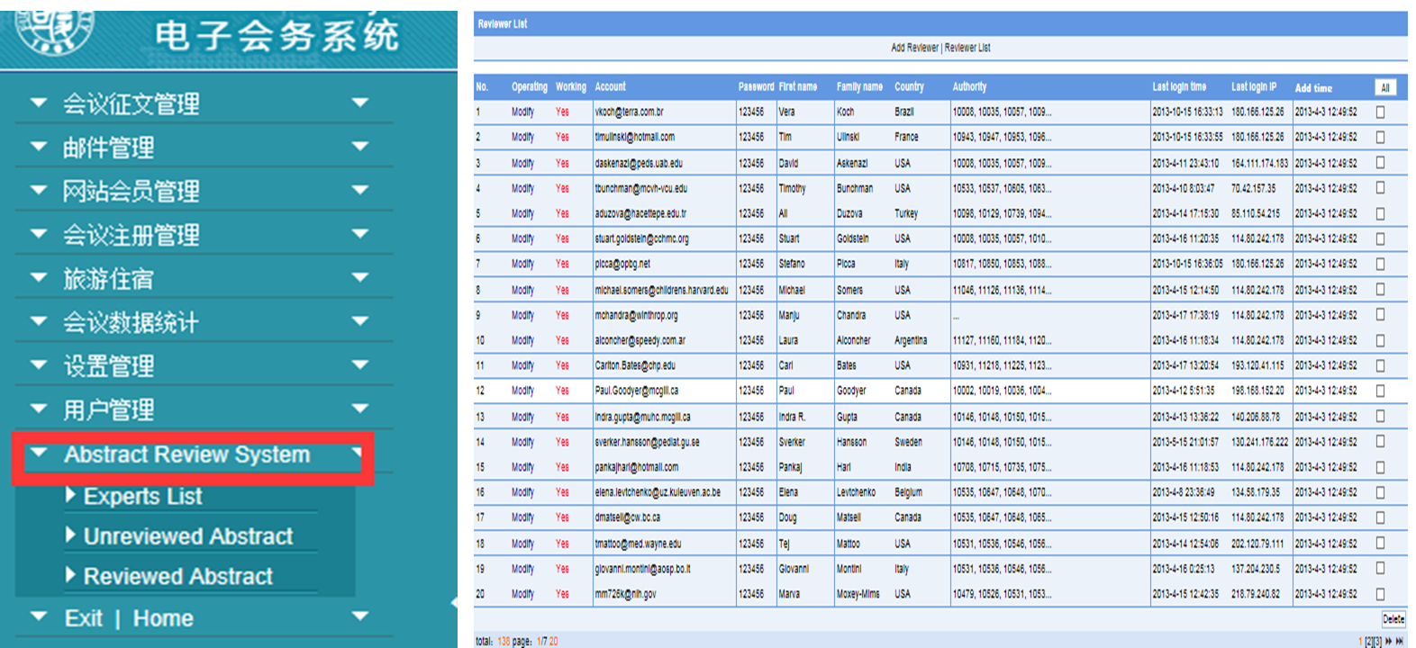Expand 网站会员管理 with its right dropdown arrow
The width and height of the screenshot is (1416, 648).
(360, 190)
